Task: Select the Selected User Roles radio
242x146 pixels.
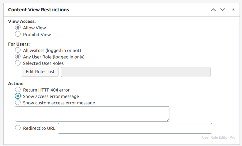Action: [18, 63]
